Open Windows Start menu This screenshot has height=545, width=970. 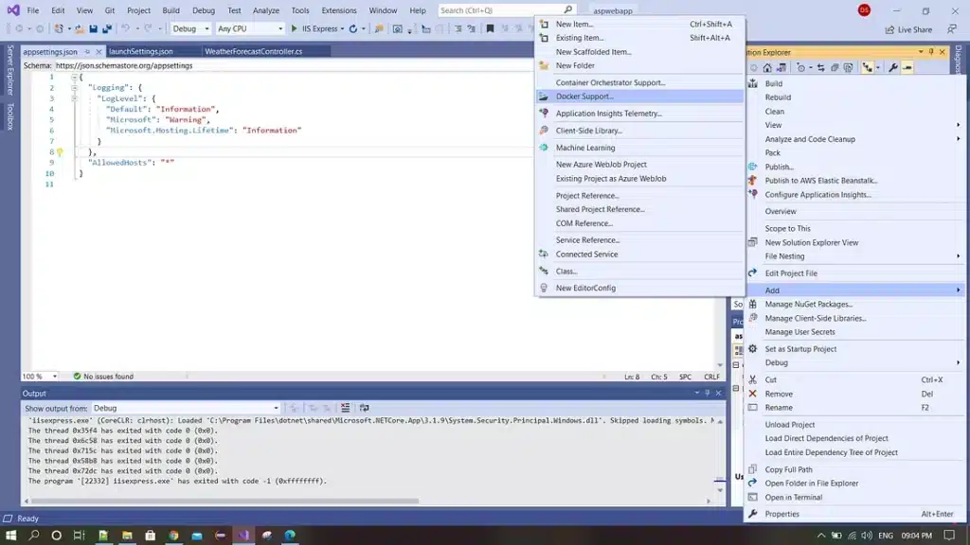[x=10, y=536]
